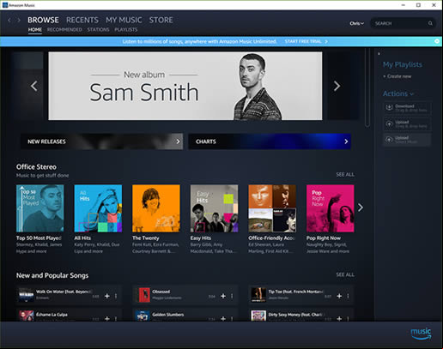The height and width of the screenshot is (349, 443).
Task: Click Amazon Music app icon in title bar
Action: pyautogui.click(x=5, y=5)
